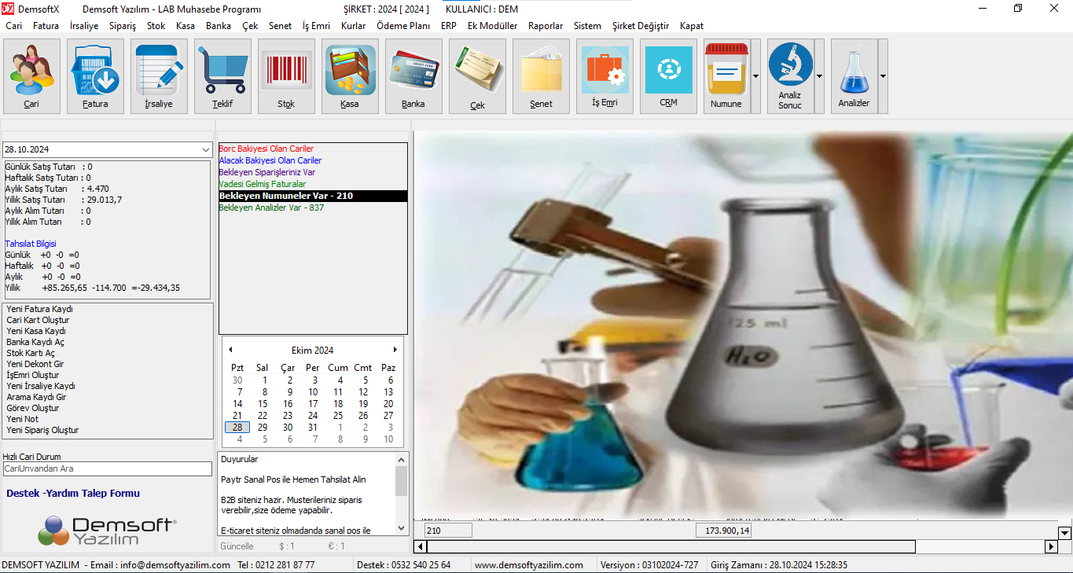Click the Ekim 2024 calendar title

click(x=313, y=350)
